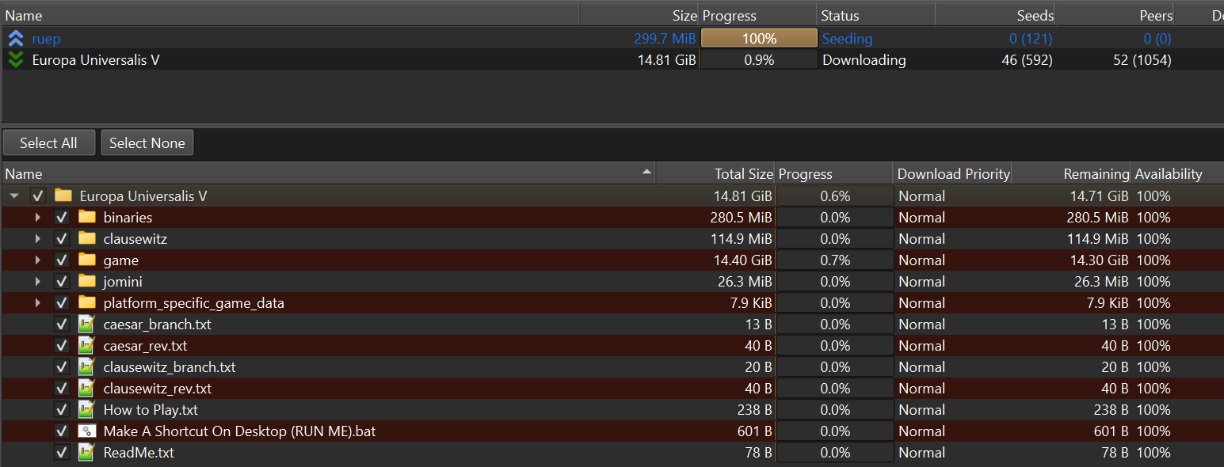The image size is (1224, 467).
Task: Sort files by Download Priority column header
Action: 953,173
